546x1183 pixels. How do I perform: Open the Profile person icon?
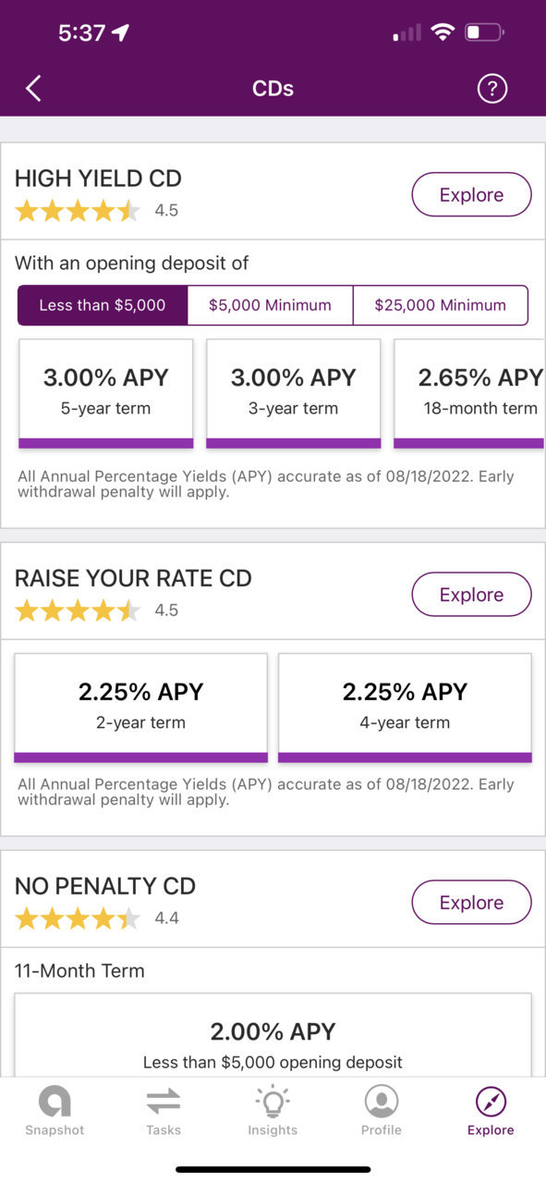click(x=382, y=1102)
